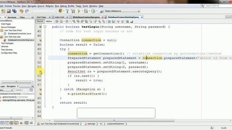Click the Clean and Build Project icon

click(x=73, y=11)
